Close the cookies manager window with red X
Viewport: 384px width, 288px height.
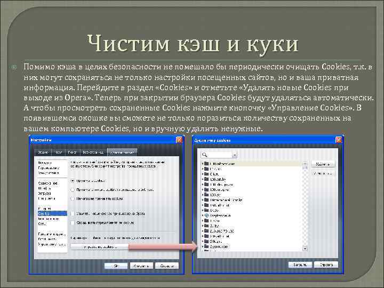pos(339,140)
